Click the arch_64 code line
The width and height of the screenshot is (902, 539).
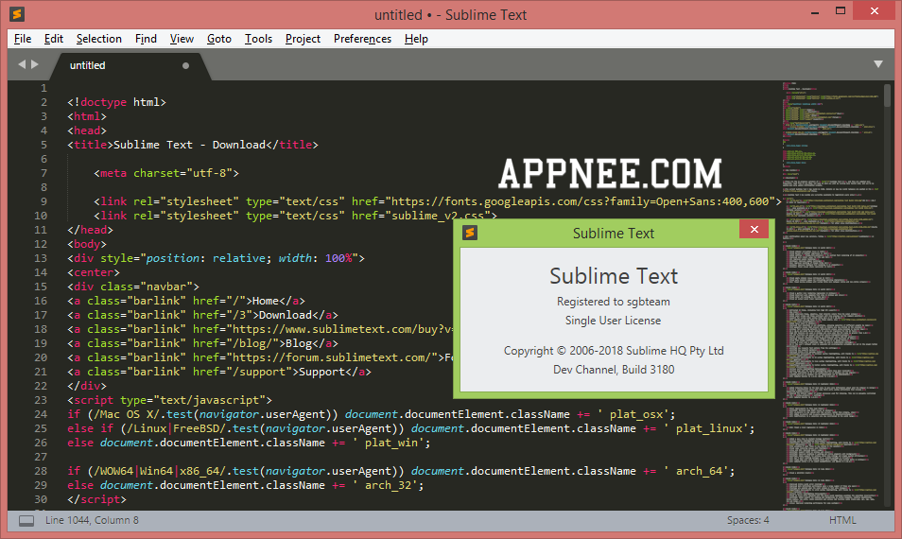(401, 471)
